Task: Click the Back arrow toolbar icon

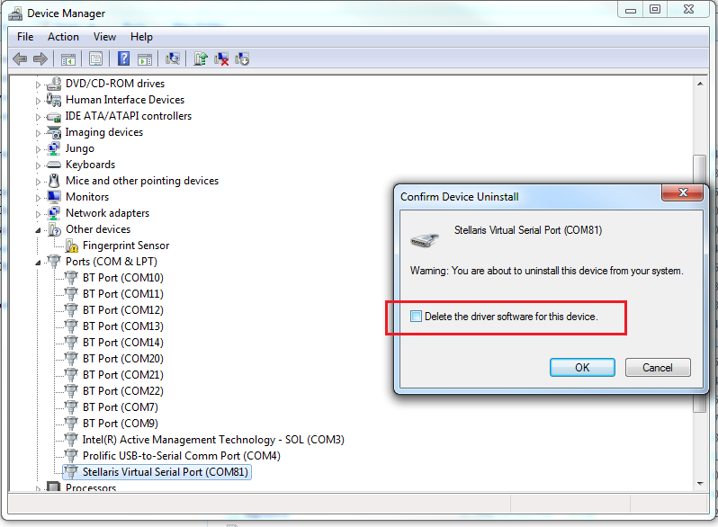Action: click(x=20, y=58)
